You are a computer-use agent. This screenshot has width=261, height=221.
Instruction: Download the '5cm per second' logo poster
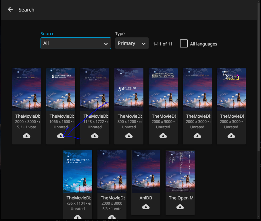pos(231,136)
